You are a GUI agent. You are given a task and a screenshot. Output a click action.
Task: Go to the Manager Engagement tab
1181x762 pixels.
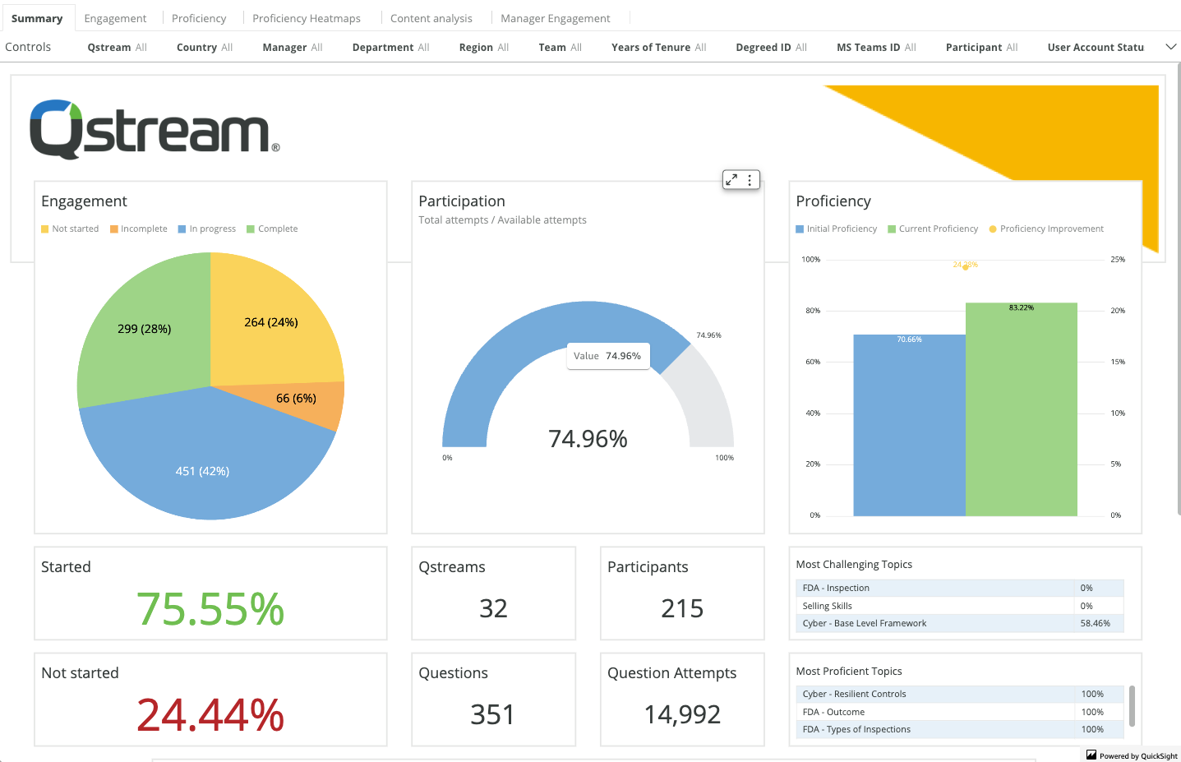556,18
